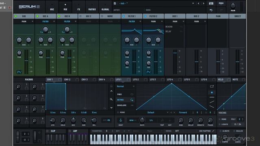Viewport: 260px width, 146px height.
Task: Enable voicing LEGATO checkbox
Action: (x=220, y=125)
